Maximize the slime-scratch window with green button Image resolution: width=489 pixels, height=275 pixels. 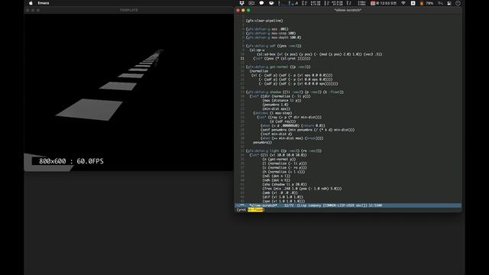[248, 10]
